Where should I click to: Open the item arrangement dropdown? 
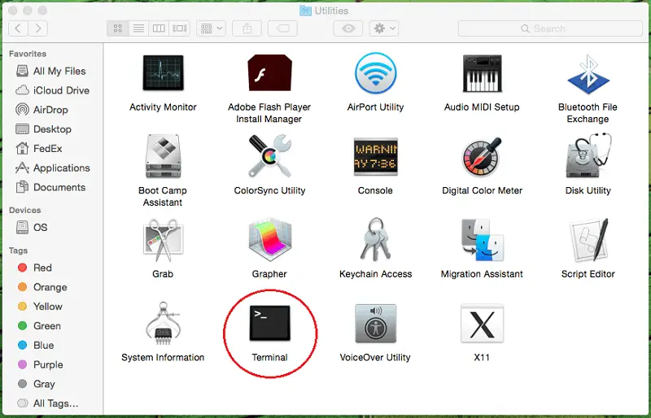212,28
